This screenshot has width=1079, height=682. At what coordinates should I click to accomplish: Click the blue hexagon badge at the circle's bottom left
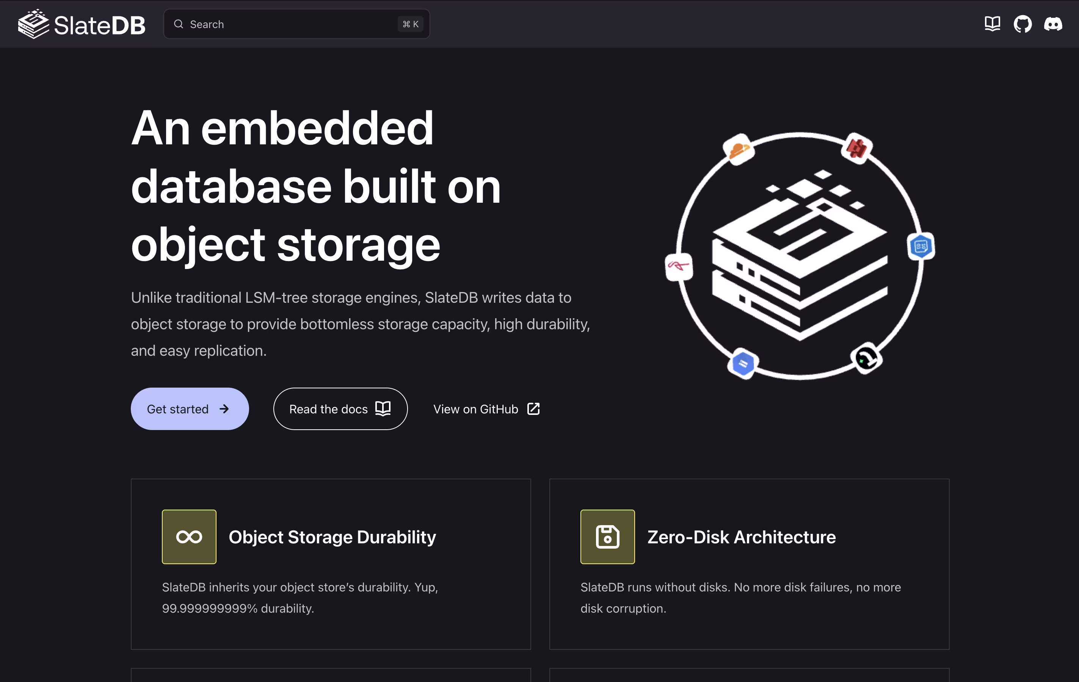tap(742, 363)
